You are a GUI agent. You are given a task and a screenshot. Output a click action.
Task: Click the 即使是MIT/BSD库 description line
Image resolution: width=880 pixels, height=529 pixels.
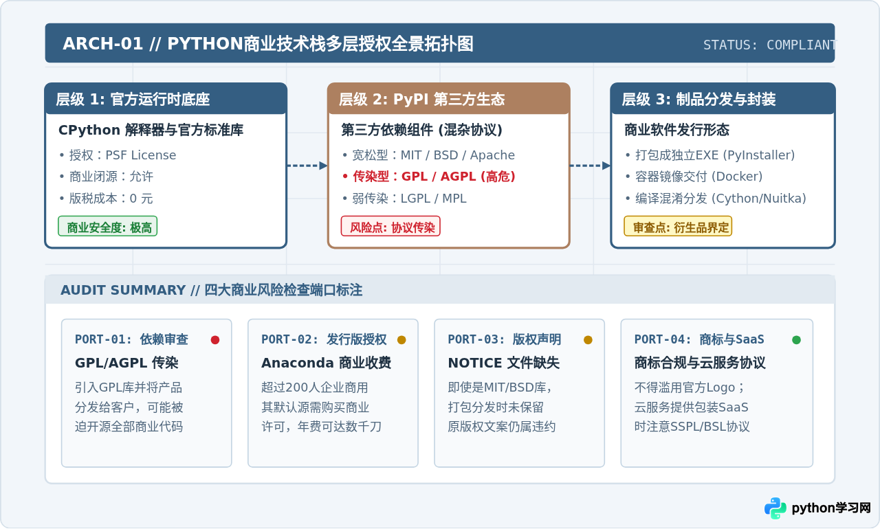[x=499, y=387]
